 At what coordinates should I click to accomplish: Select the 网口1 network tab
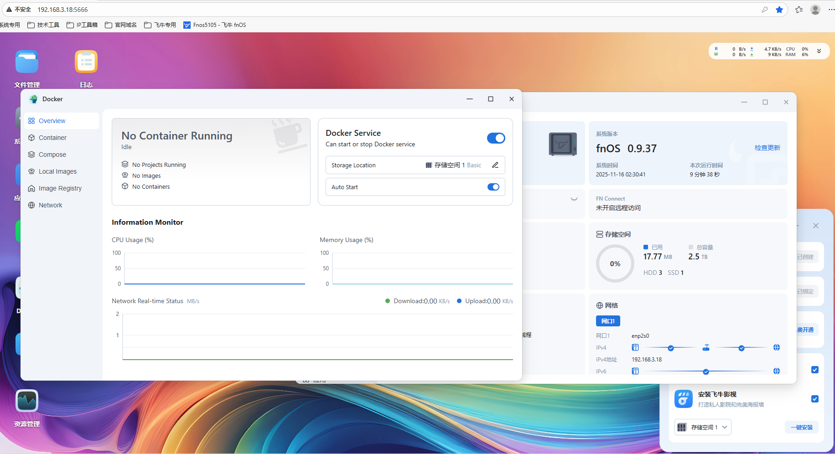point(607,321)
